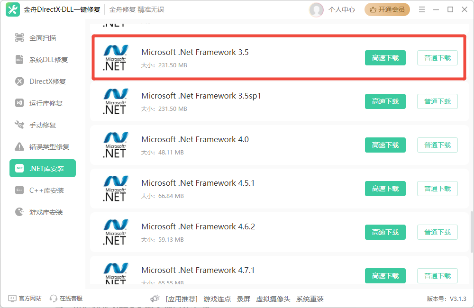
Task: Go to 运行库修复 menu label
Action: click(x=46, y=103)
